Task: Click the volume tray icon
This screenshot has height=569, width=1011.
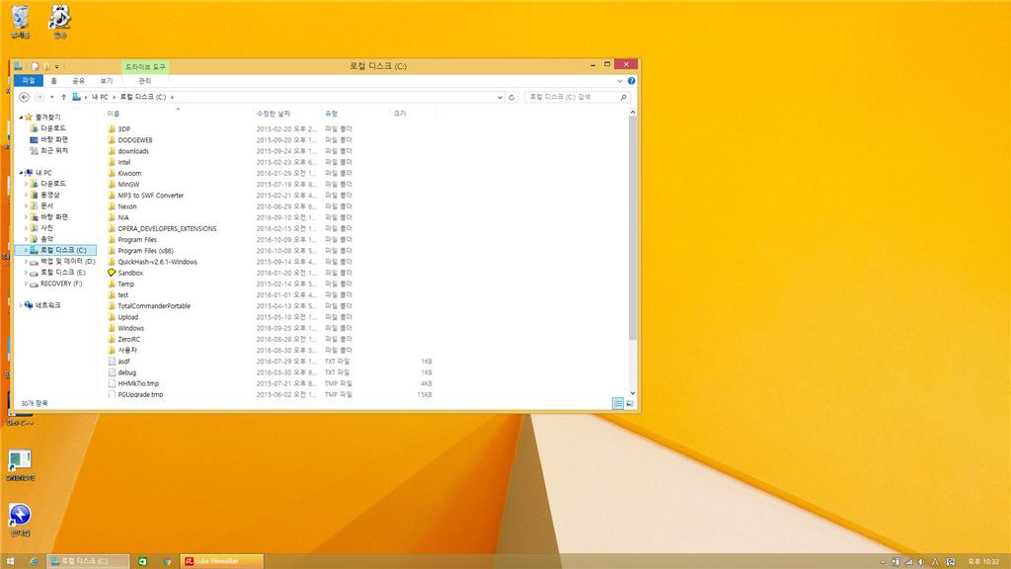Action: (x=921, y=562)
